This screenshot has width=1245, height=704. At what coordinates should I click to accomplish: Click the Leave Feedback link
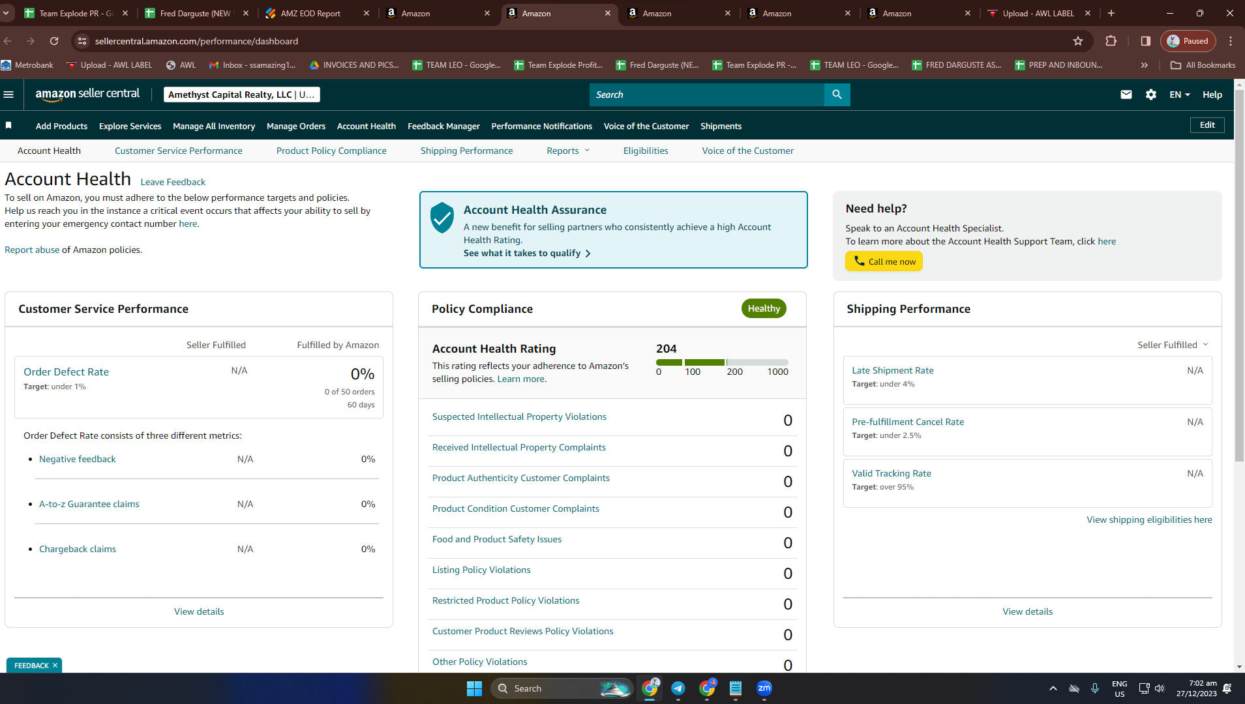[173, 182]
